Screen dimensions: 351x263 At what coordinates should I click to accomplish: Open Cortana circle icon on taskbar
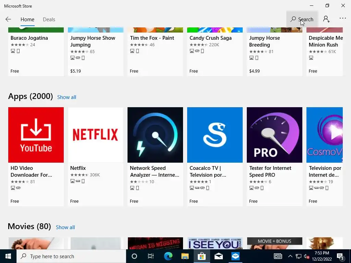[x=134, y=256]
